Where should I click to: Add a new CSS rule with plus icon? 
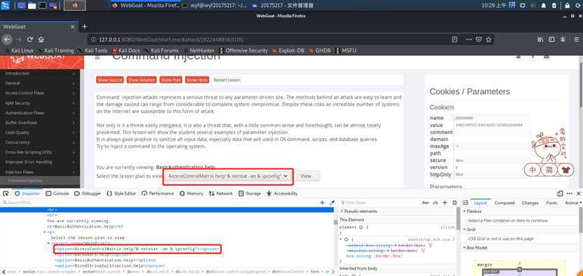coord(445,203)
